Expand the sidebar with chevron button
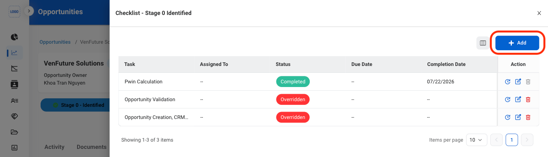The width and height of the screenshot is (548, 157). point(28,11)
